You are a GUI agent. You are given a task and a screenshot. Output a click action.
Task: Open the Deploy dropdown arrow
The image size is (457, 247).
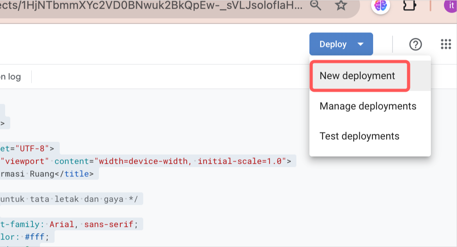click(360, 44)
